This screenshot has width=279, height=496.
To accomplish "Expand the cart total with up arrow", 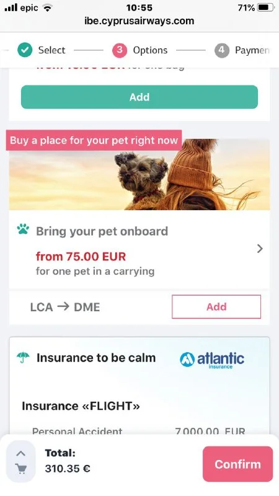I will click(x=21, y=454).
